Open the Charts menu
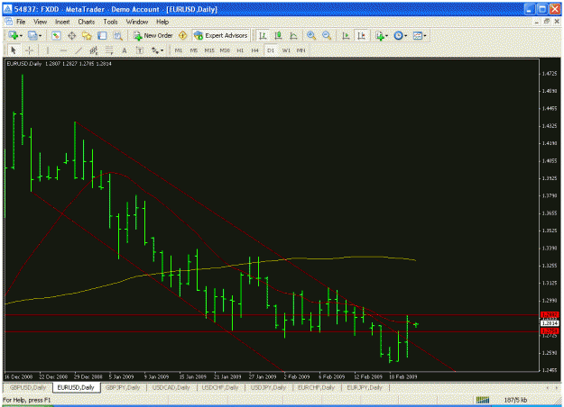564x407 pixels. pos(87,22)
